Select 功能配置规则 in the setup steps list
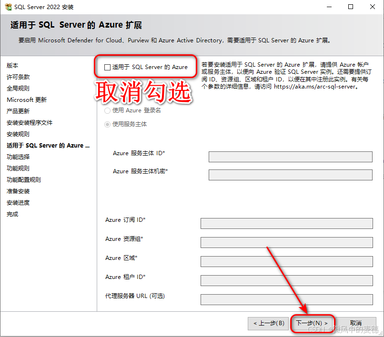This screenshot has height=337, width=384. tap(24, 179)
